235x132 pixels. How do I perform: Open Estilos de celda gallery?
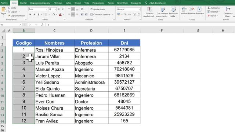tap(173, 12)
